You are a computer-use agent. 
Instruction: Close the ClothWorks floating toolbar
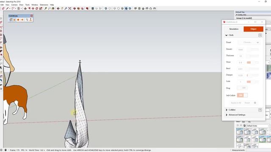coord(31,16)
